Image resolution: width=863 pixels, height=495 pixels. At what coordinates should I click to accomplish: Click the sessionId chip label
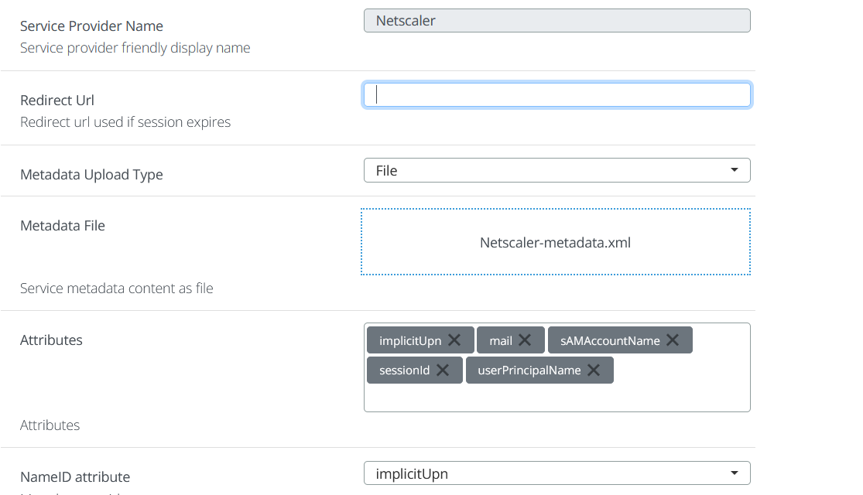[x=402, y=370]
